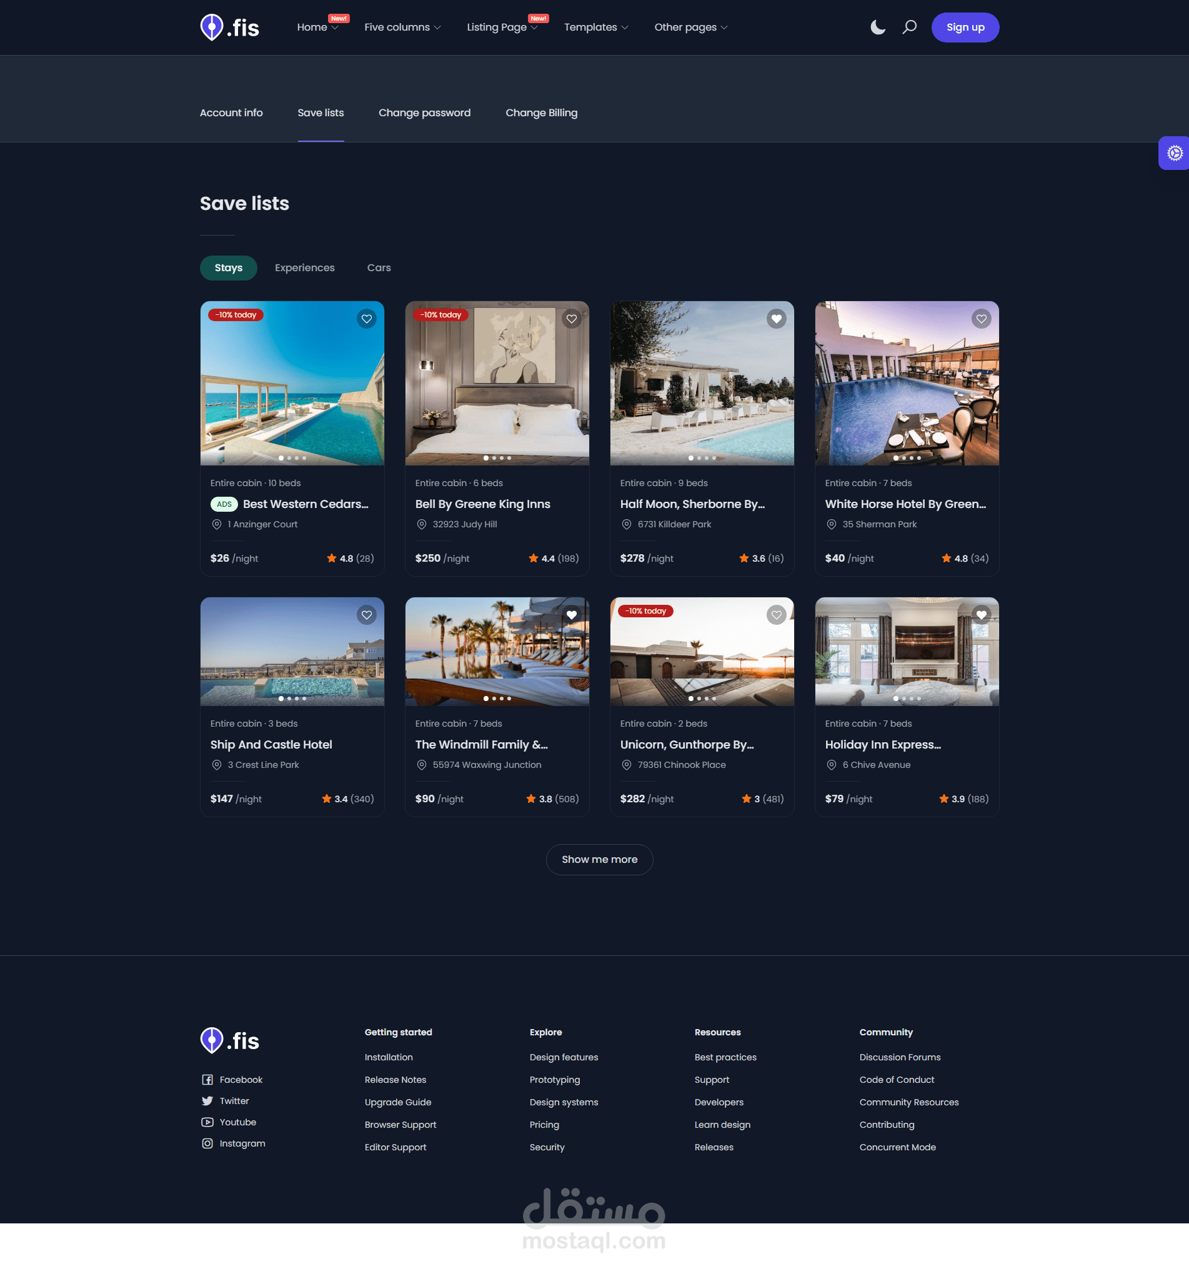Unlike the Half Moon, Sherborne listing
Image resolution: width=1189 pixels, height=1279 pixels.
point(777,319)
